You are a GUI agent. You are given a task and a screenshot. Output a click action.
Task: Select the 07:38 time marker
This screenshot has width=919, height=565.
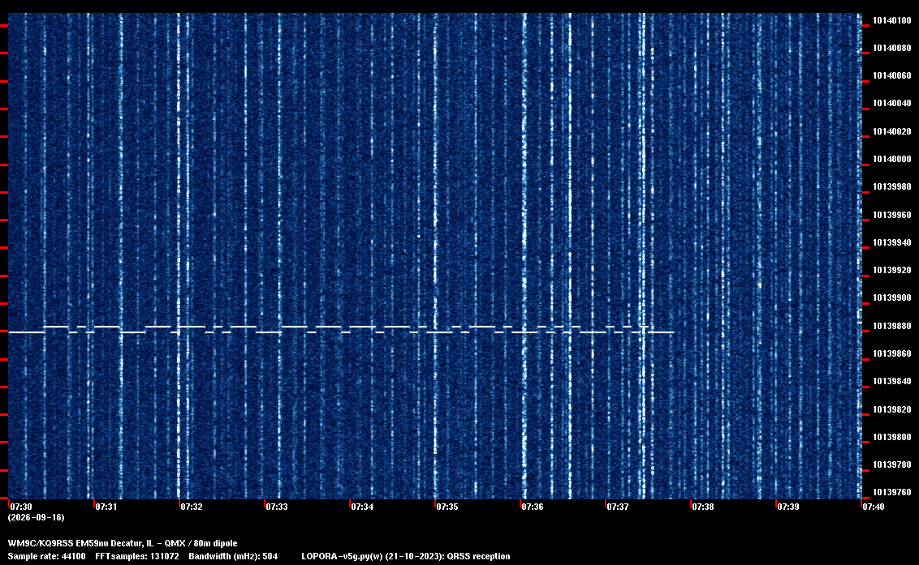click(703, 507)
